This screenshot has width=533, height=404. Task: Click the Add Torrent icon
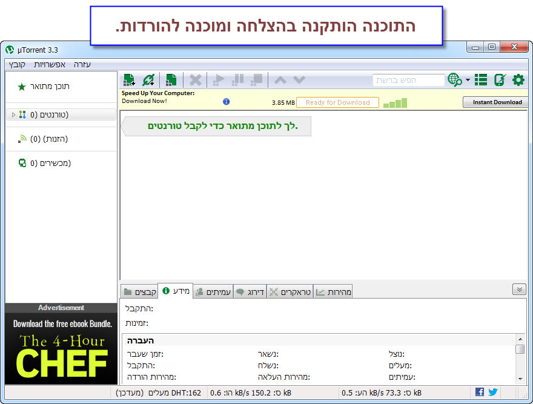pyautogui.click(x=129, y=79)
